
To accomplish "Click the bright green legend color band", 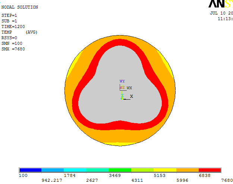I will [x=120, y=170].
